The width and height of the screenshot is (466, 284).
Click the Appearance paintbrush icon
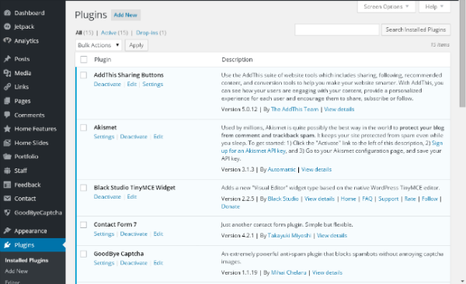[x=7, y=230]
